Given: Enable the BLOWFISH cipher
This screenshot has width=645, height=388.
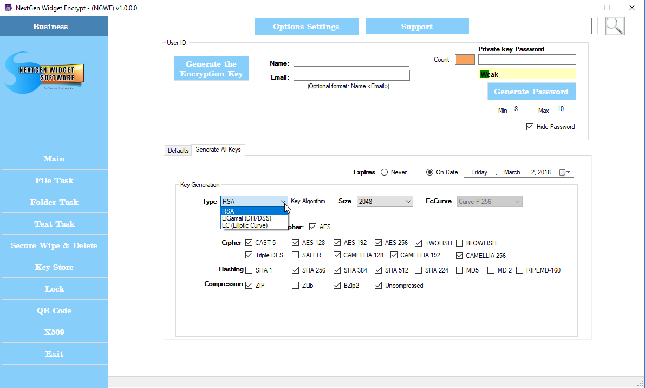Looking at the screenshot, I should 459,243.
